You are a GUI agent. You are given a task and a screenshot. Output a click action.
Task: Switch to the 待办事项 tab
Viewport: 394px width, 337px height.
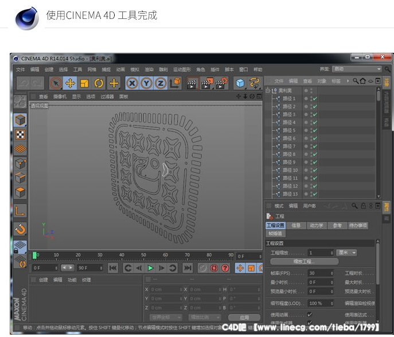[358, 226]
